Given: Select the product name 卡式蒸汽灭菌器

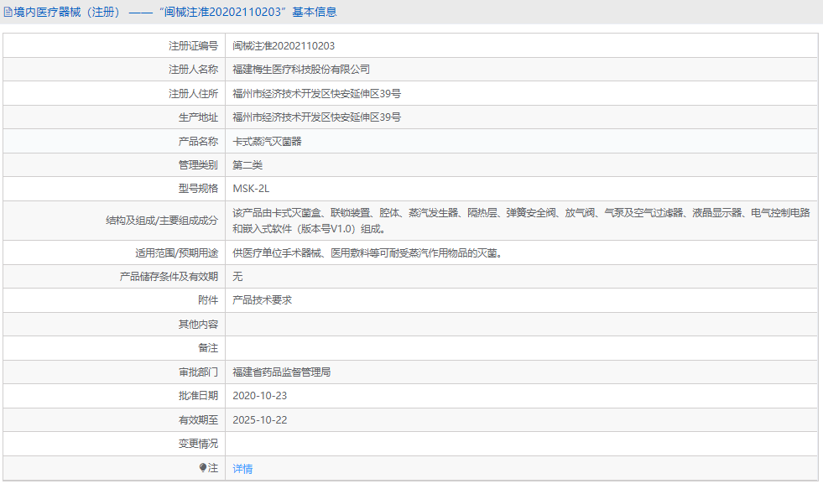Looking at the screenshot, I should coord(267,142).
